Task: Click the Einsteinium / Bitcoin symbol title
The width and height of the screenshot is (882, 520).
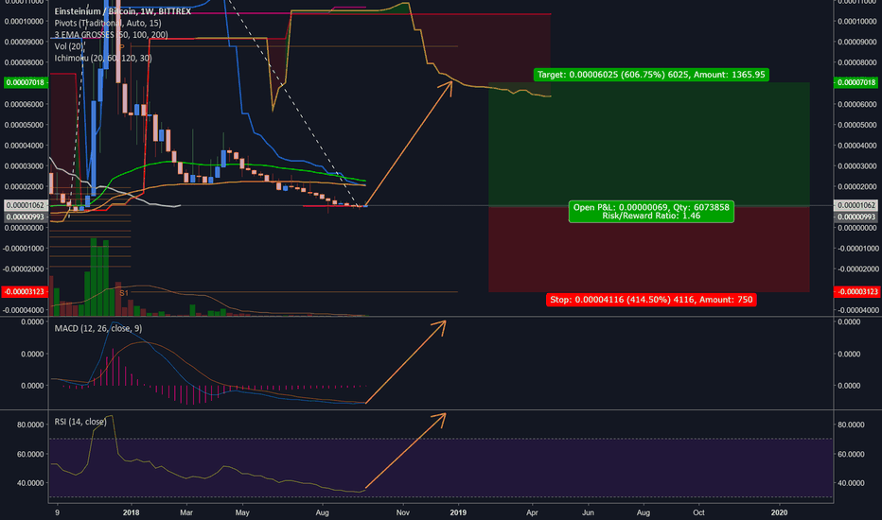Action: (123, 11)
